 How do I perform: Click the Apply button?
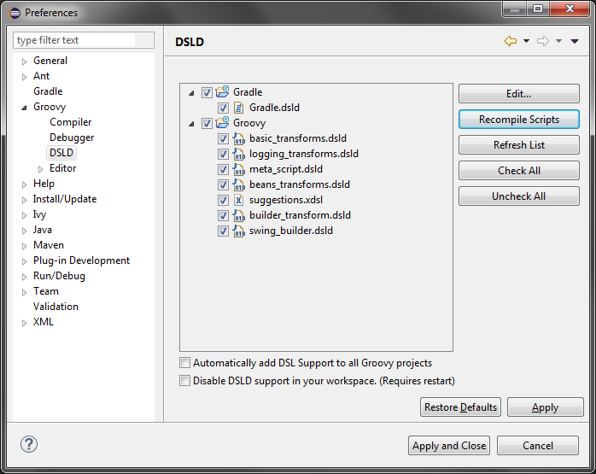tap(545, 407)
